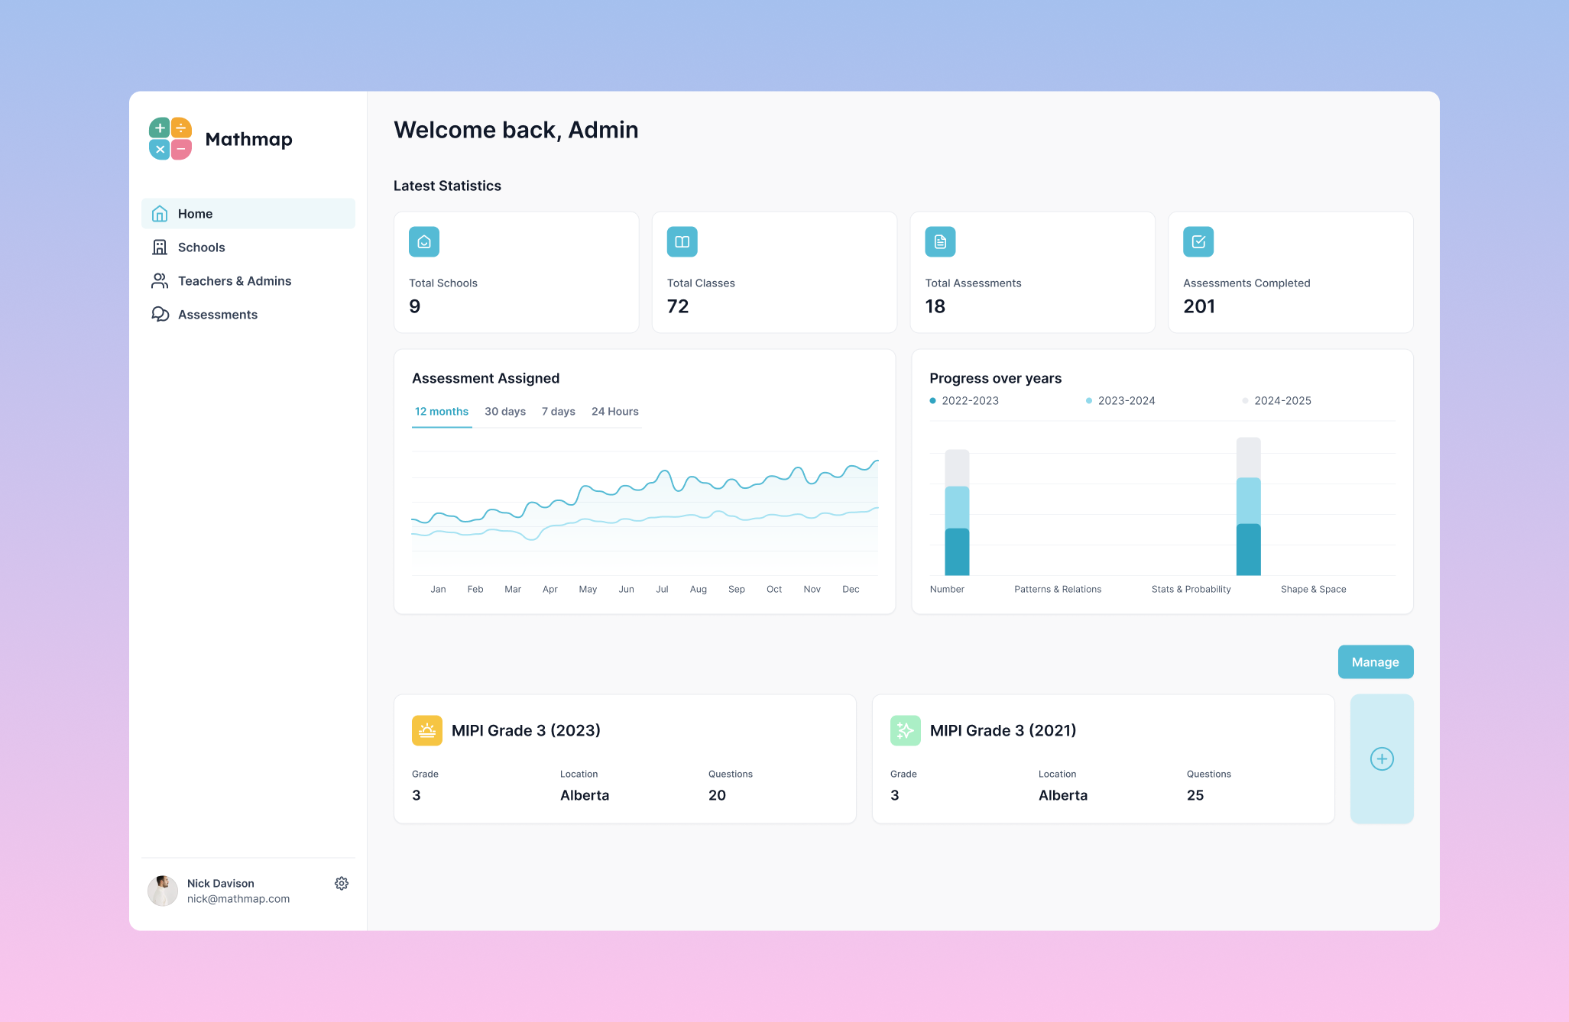Screen dimensions: 1569x1022
Task: Show the 24 Hours chart view
Action: pos(615,412)
